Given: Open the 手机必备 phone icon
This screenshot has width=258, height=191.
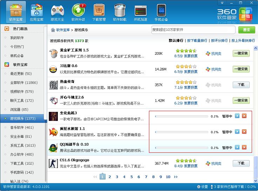Looking at the screenshot, I should coord(161,12).
